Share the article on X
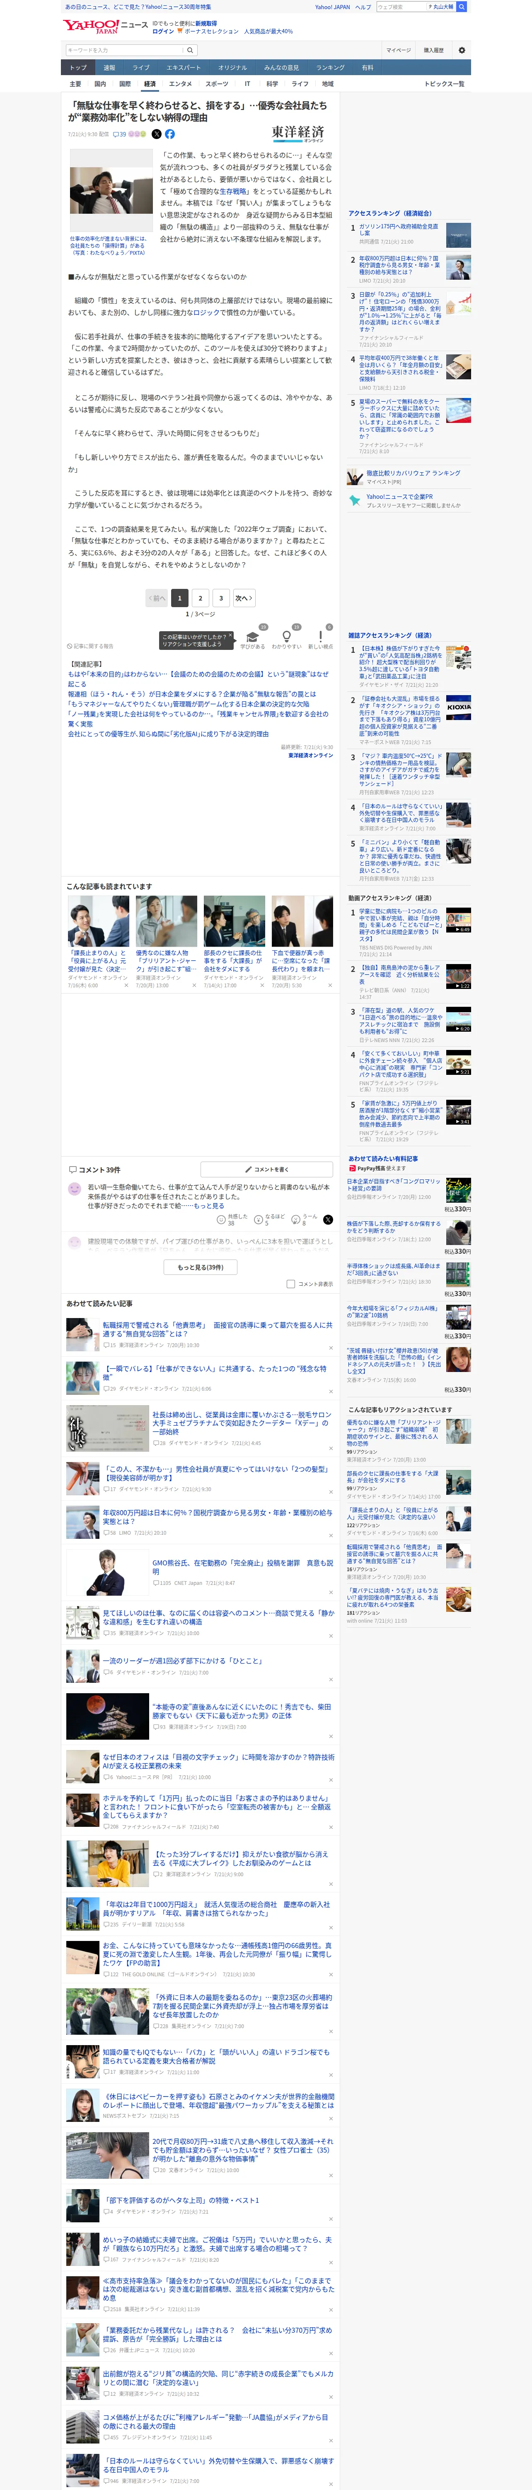 click(x=157, y=134)
